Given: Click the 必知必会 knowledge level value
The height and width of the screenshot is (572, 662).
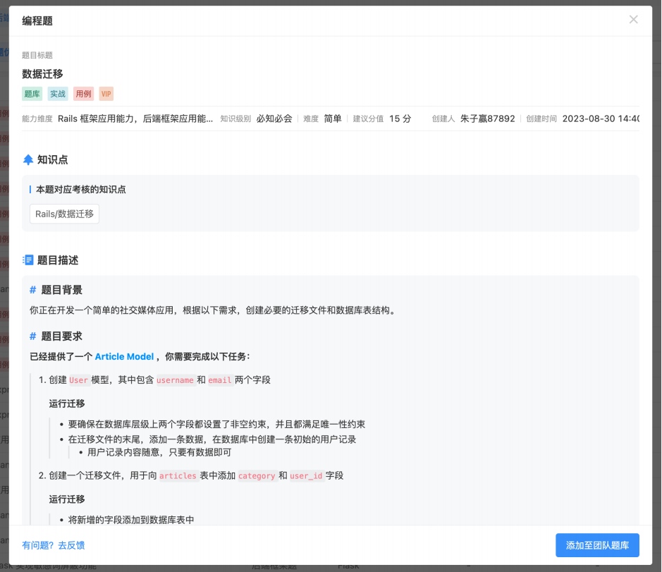Looking at the screenshot, I should pos(274,118).
